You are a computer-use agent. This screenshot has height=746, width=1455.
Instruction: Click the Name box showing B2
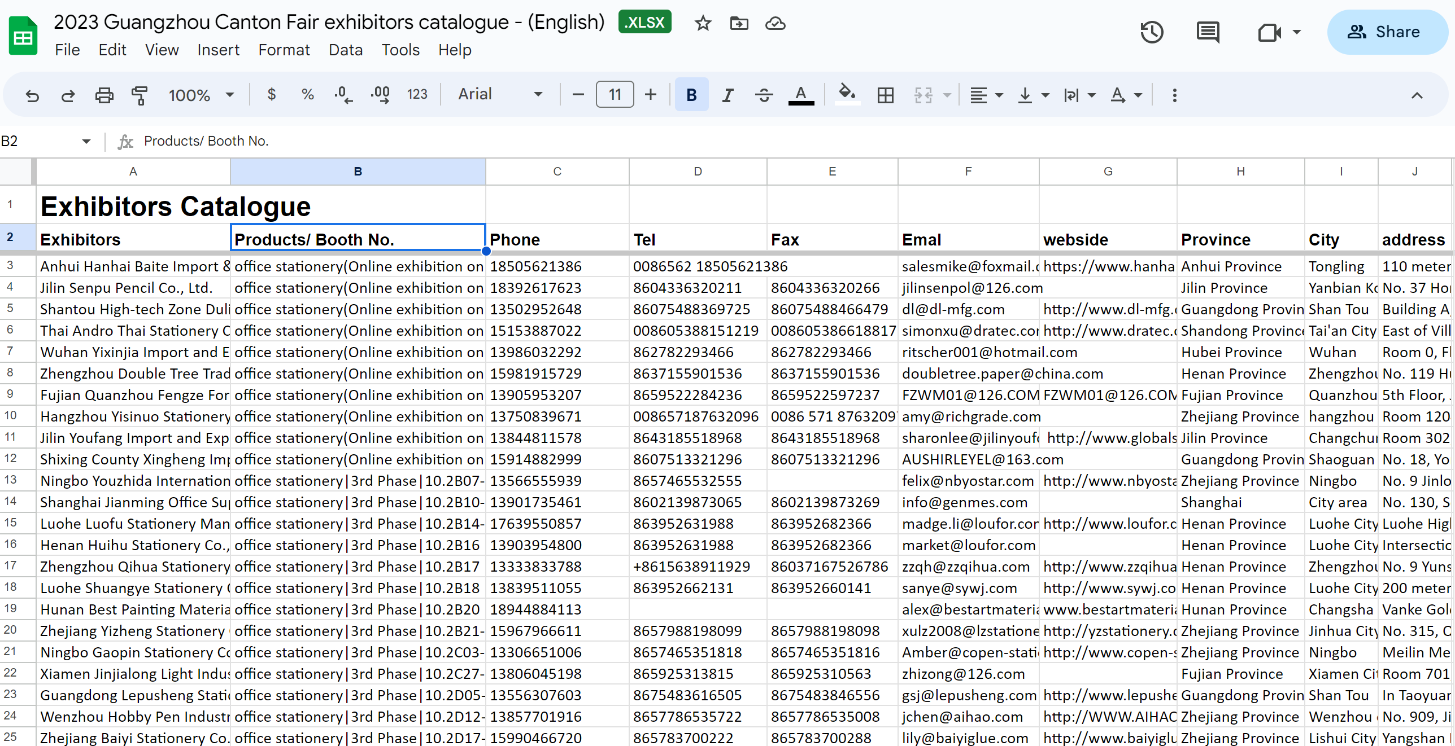(x=37, y=141)
